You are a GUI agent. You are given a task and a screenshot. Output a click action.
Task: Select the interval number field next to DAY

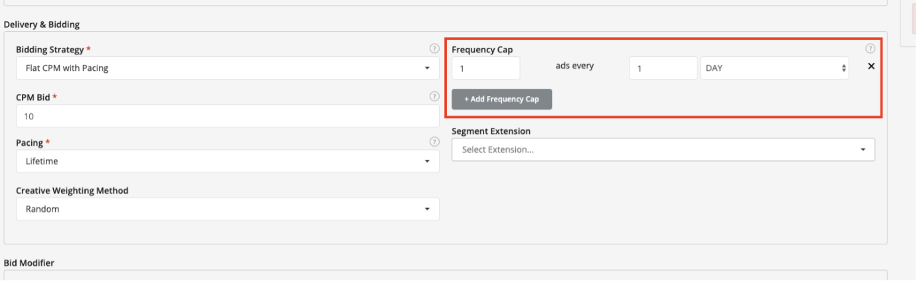click(x=663, y=68)
